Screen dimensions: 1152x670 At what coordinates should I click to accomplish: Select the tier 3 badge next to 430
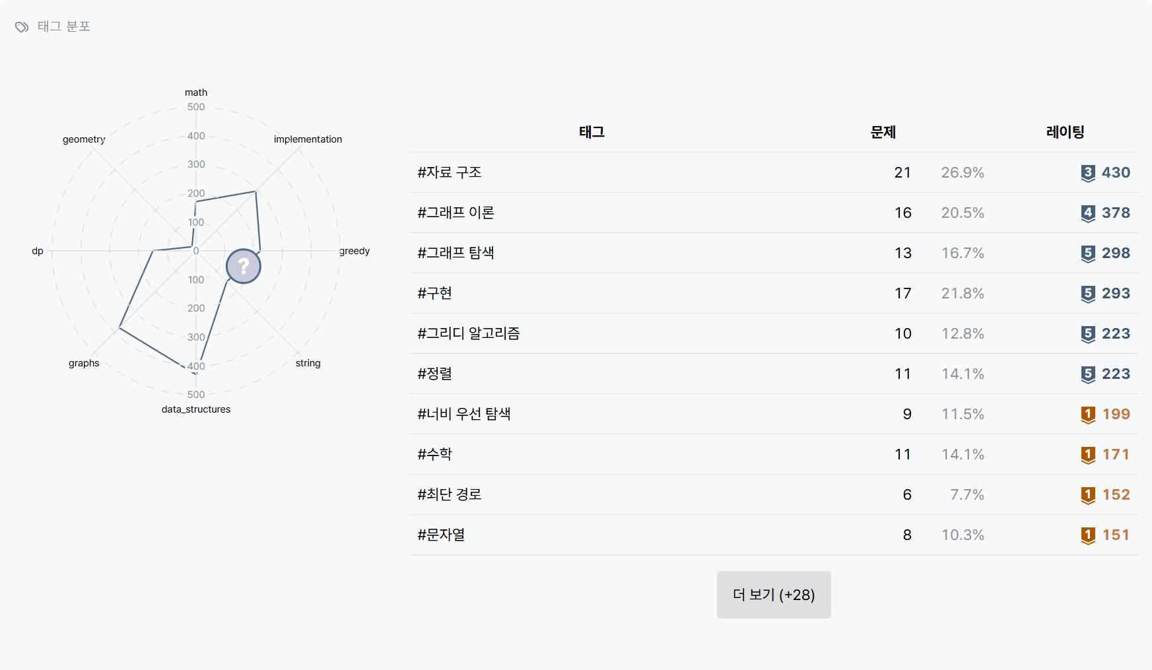1088,172
